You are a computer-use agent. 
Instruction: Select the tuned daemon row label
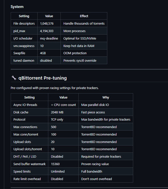(24, 60)
